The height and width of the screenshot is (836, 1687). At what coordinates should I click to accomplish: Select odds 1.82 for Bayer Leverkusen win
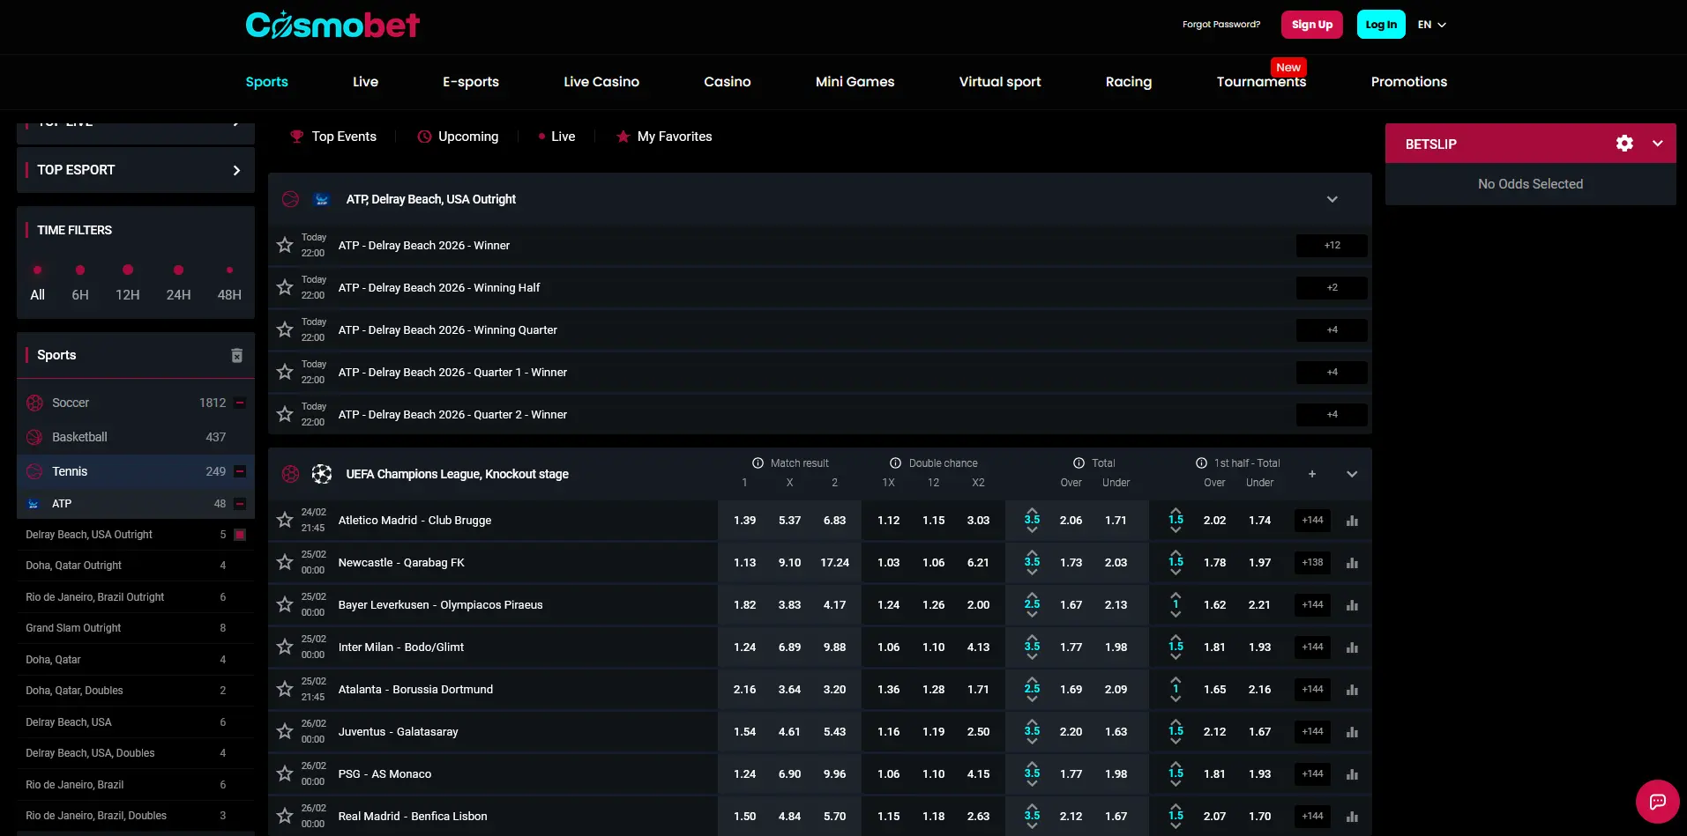[744, 605]
